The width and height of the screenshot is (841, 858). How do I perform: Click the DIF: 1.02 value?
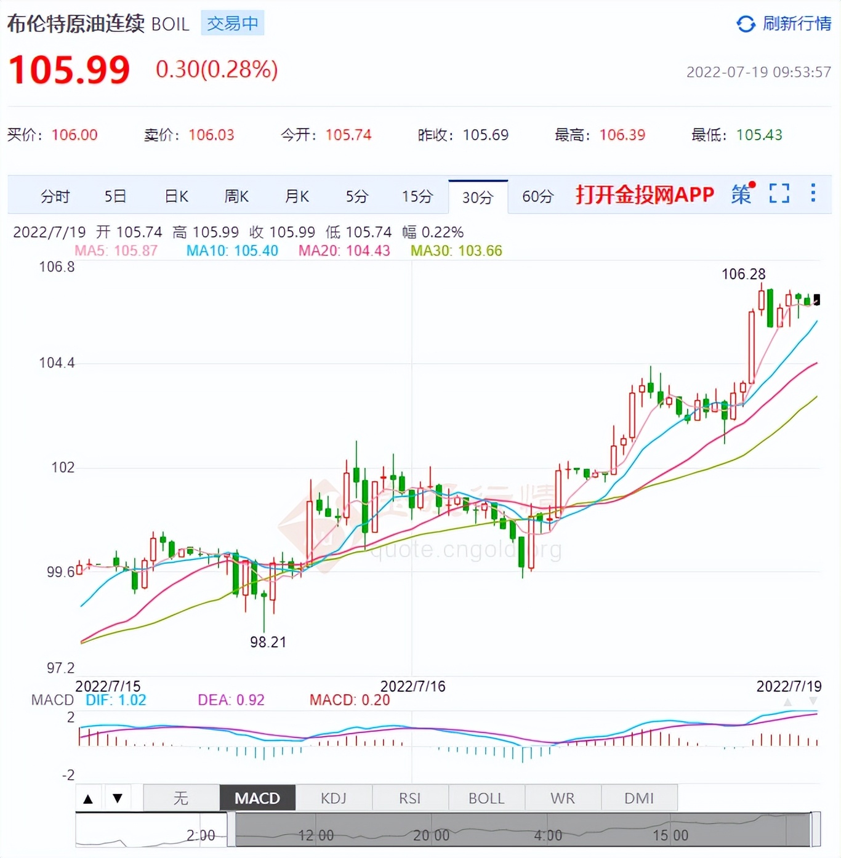tap(116, 700)
